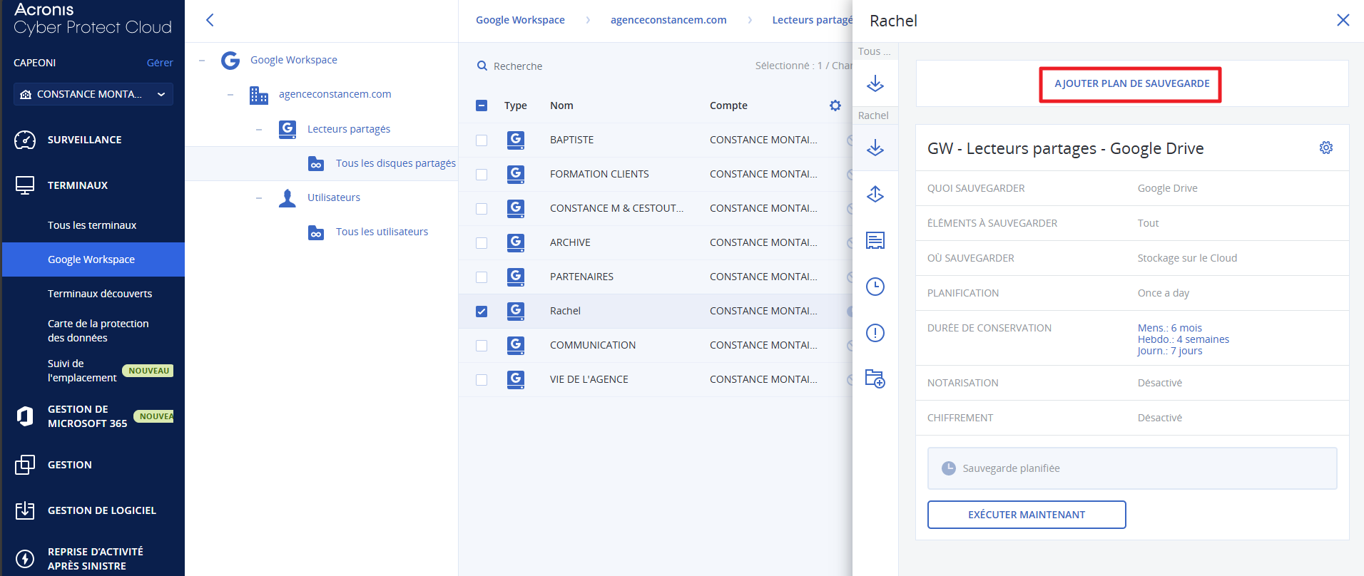Collapse the Utilisateurs tree node
1364x576 pixels.
(259, 197)
